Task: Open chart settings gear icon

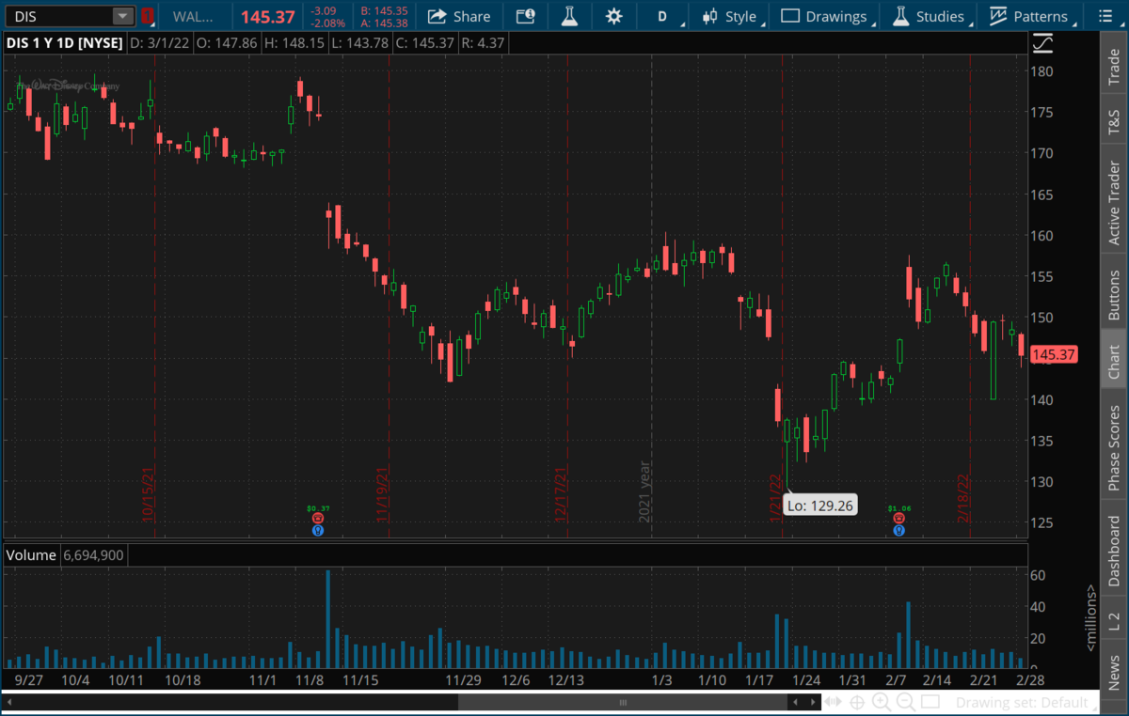Action: [x=614, y=16]
